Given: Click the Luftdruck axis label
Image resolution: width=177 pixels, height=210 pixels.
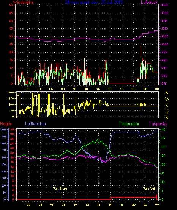Looking at the screenshot, I should (x=149, y=2).
